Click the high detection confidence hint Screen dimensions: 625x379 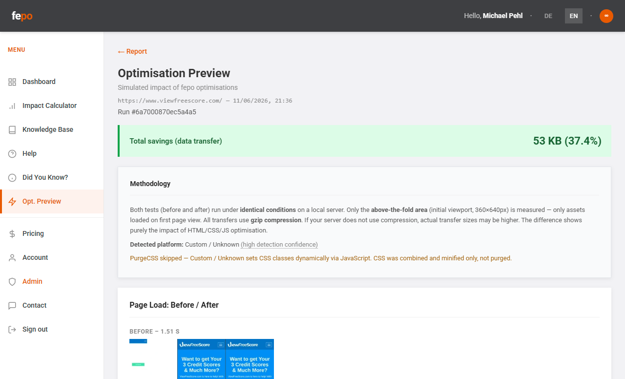click(279, 244)
